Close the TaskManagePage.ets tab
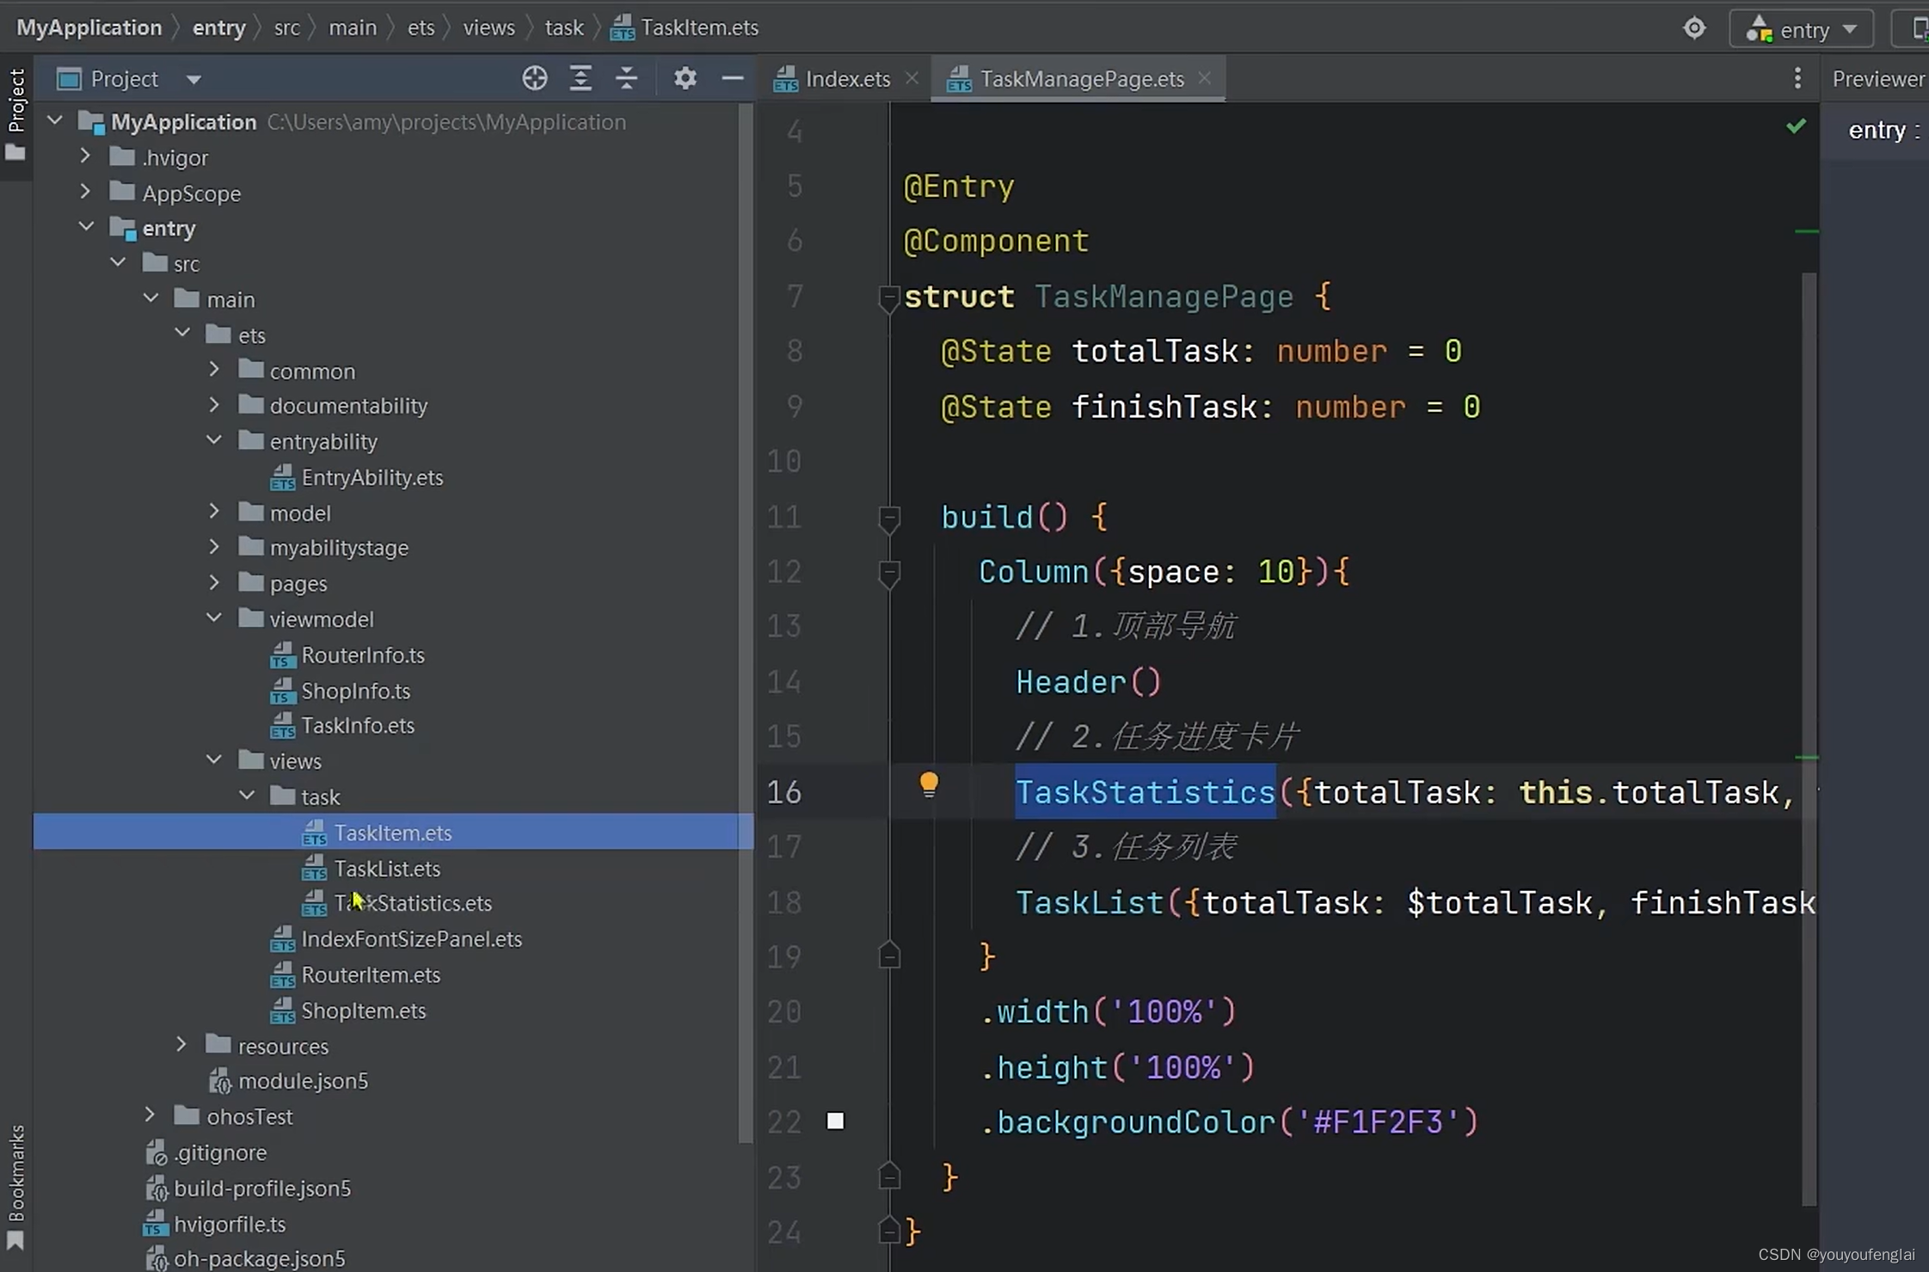 1205,77
